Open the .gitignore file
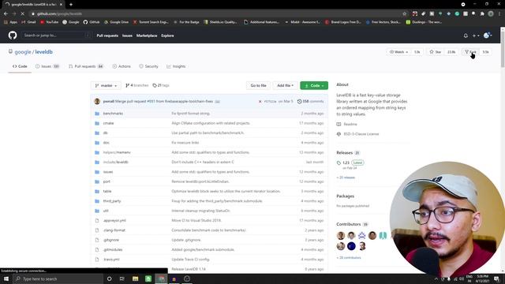Screen dimensions: 505x284 click(111, 240)
